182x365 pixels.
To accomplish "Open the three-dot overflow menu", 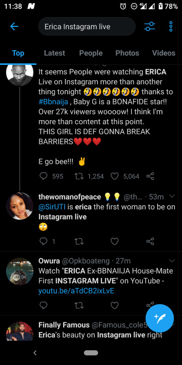I will pos(171,26).
